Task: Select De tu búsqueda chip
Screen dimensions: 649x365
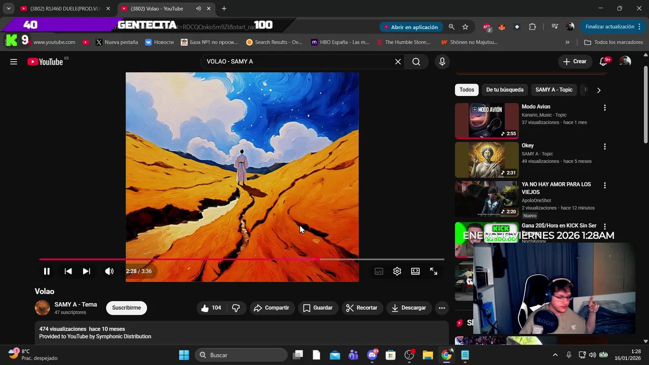Action: [504, 90]
